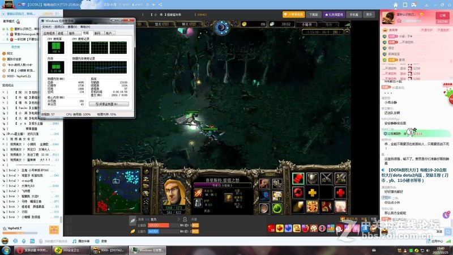
Task: Select the 用户 tab in Task Manager
Action: tap(109, 33)
